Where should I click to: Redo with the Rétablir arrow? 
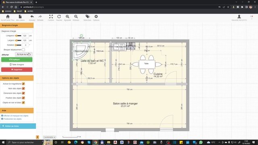(40, 17)
